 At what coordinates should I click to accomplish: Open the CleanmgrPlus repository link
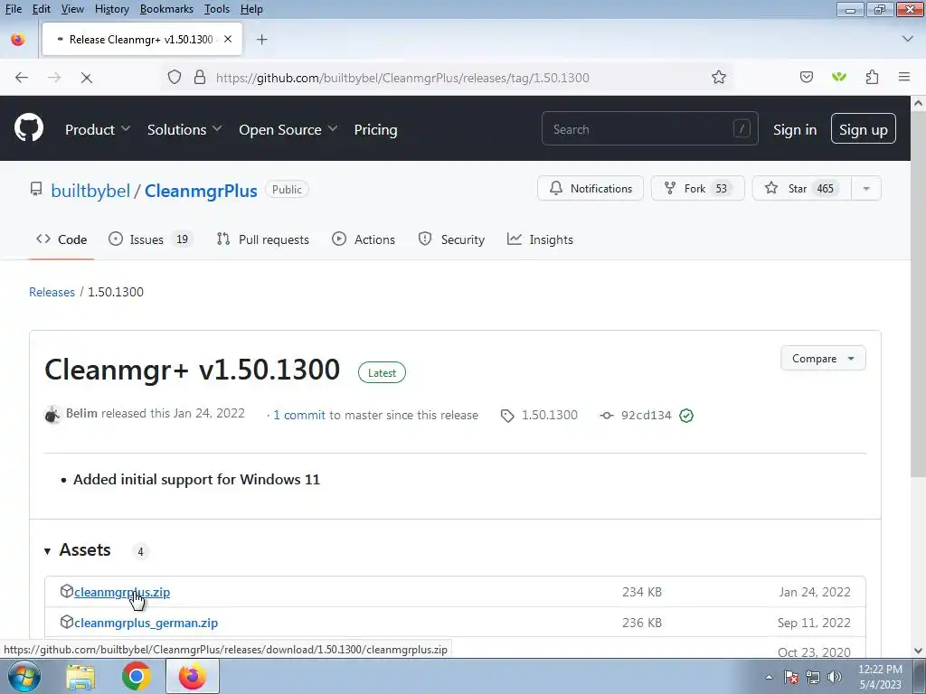pos(201,191)
